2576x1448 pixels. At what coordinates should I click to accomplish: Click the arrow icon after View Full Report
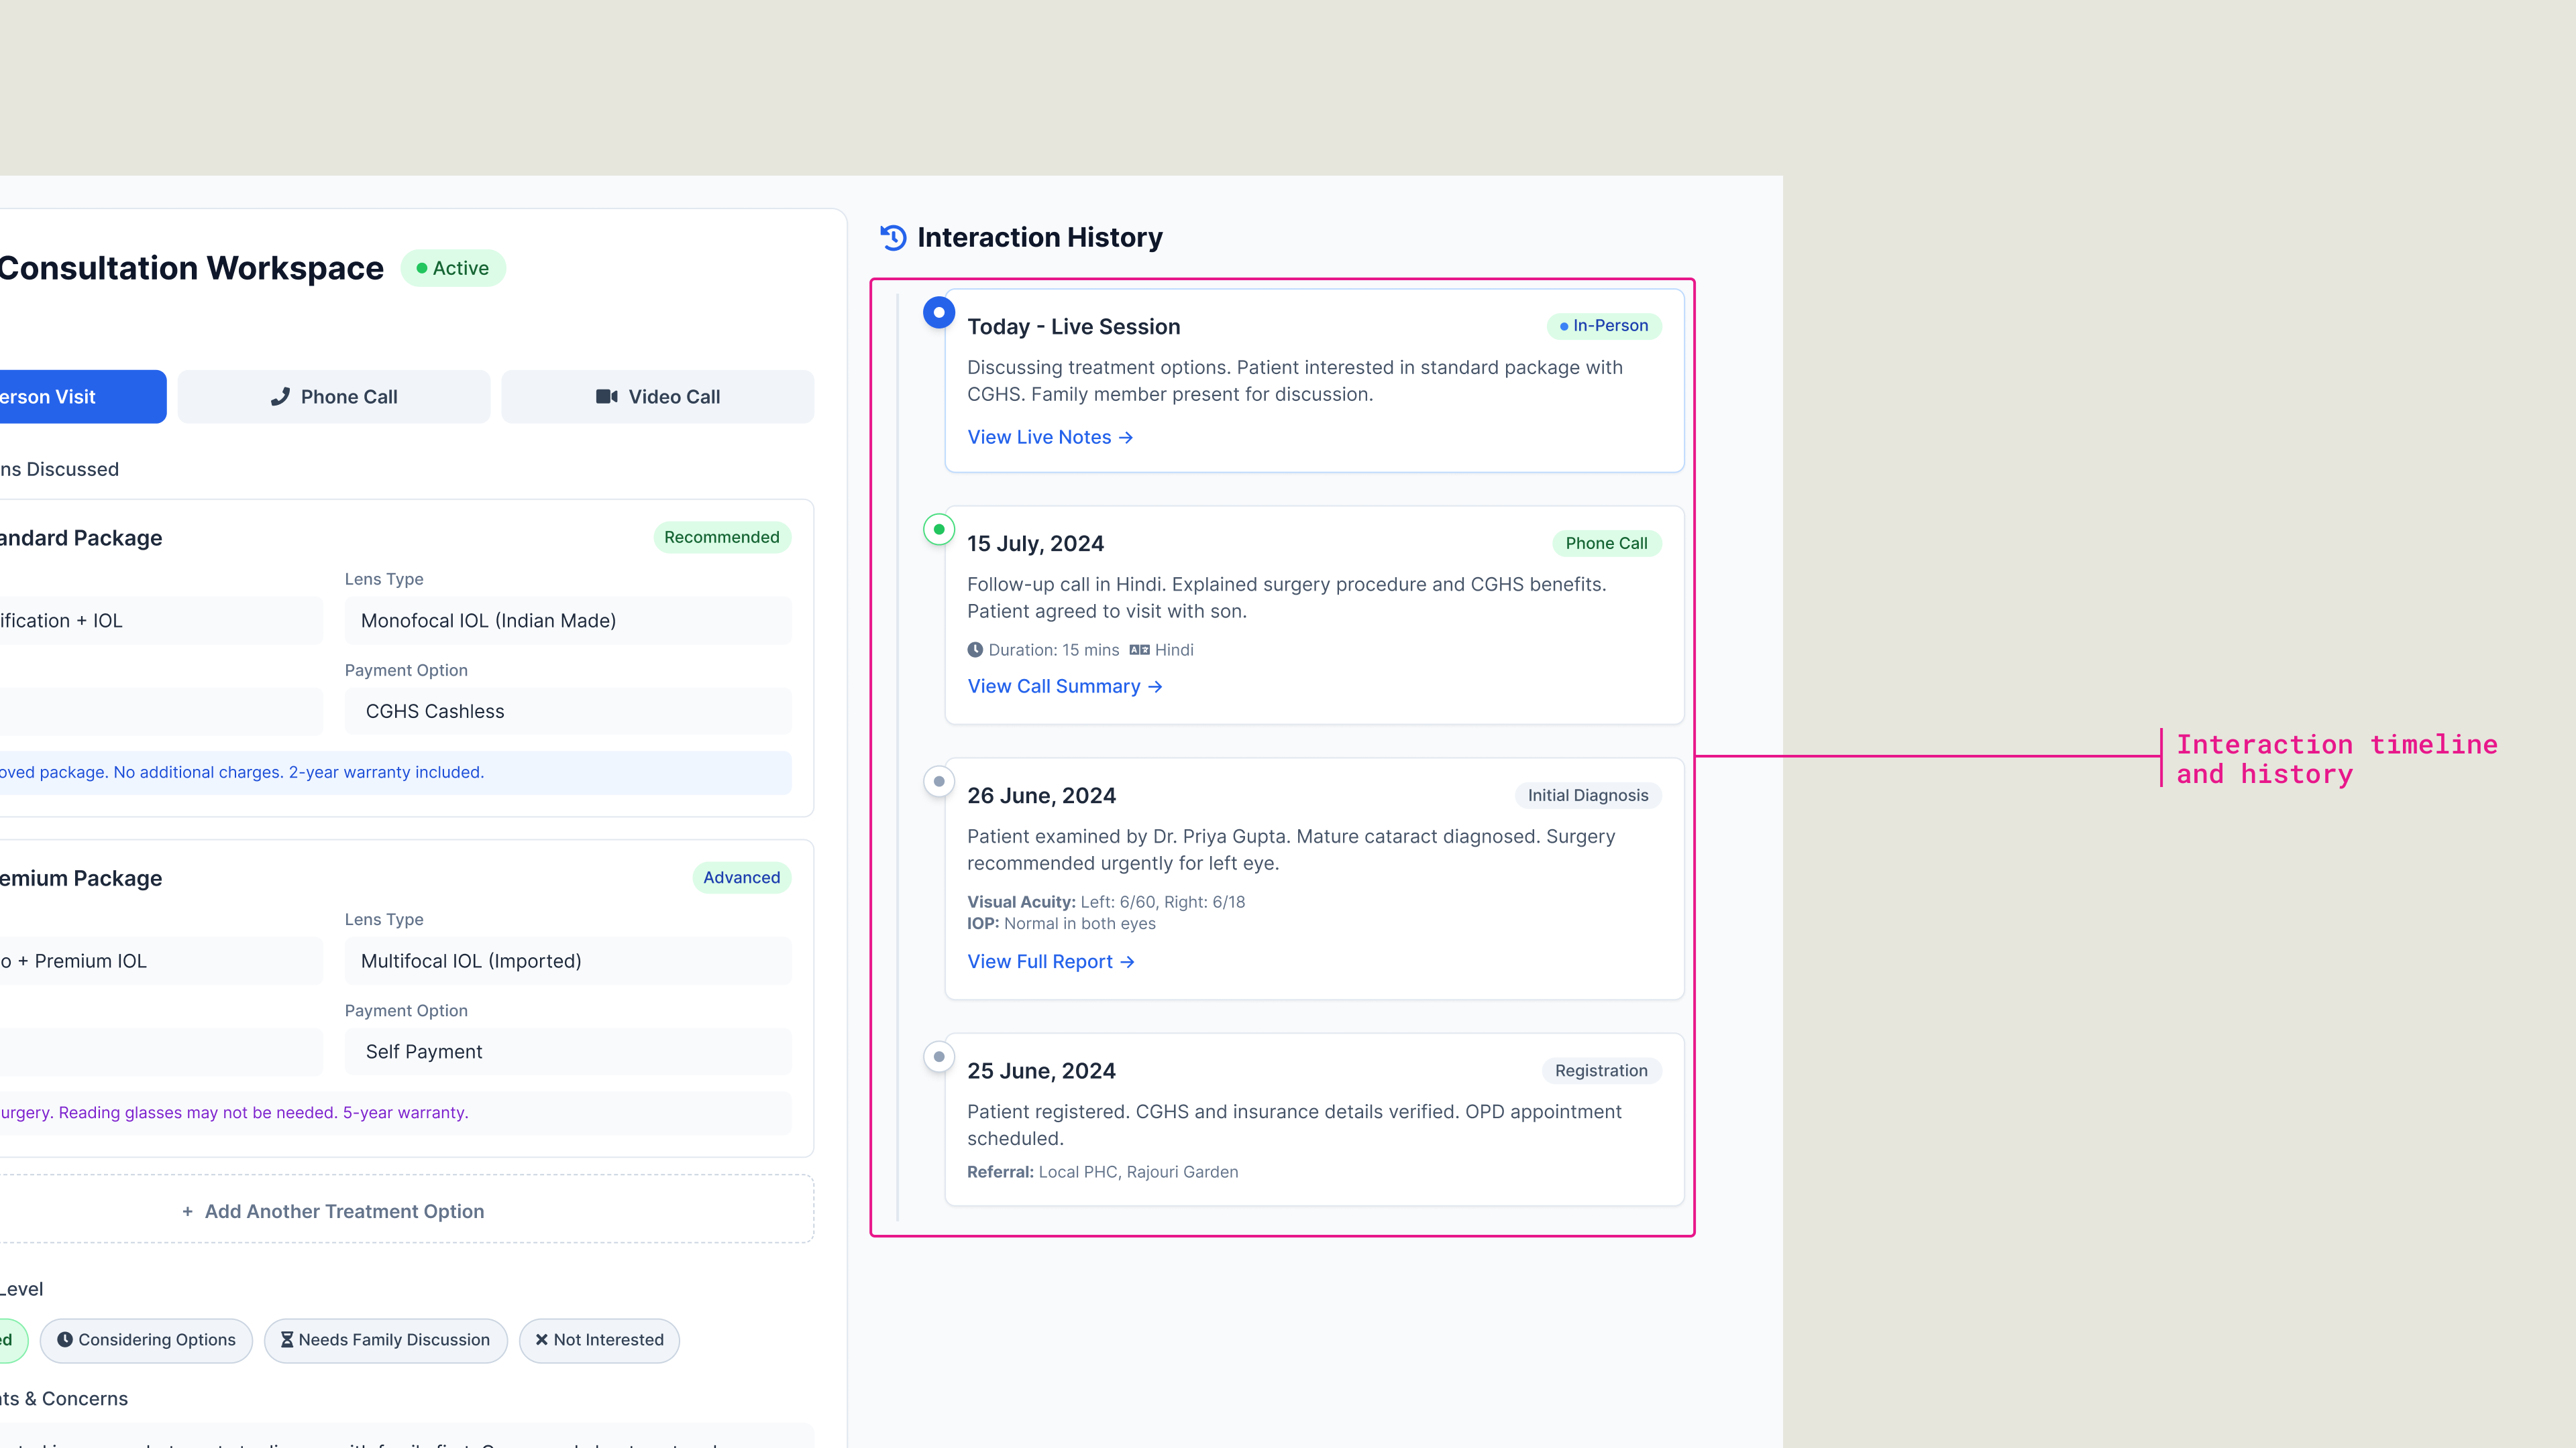click(1127, 961)
